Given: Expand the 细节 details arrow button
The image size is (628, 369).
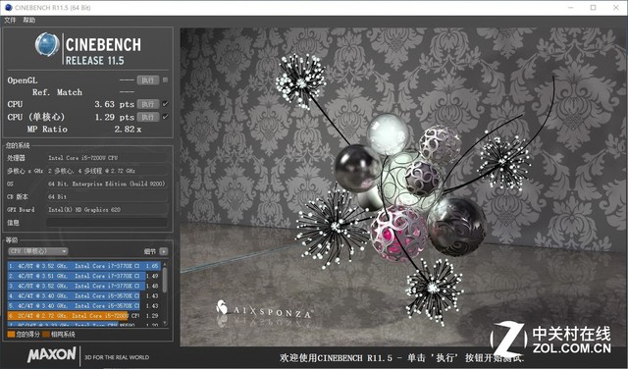Looking at the screenshot, I should pyautogui.click(x=164, y=251).
